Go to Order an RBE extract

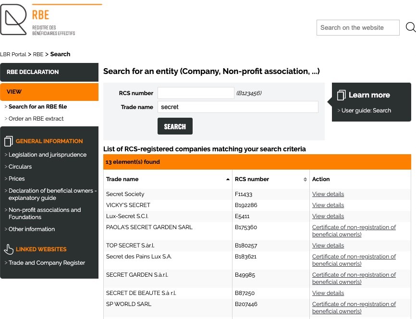coord(36,119)
